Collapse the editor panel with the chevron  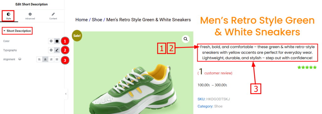(66, 94)
